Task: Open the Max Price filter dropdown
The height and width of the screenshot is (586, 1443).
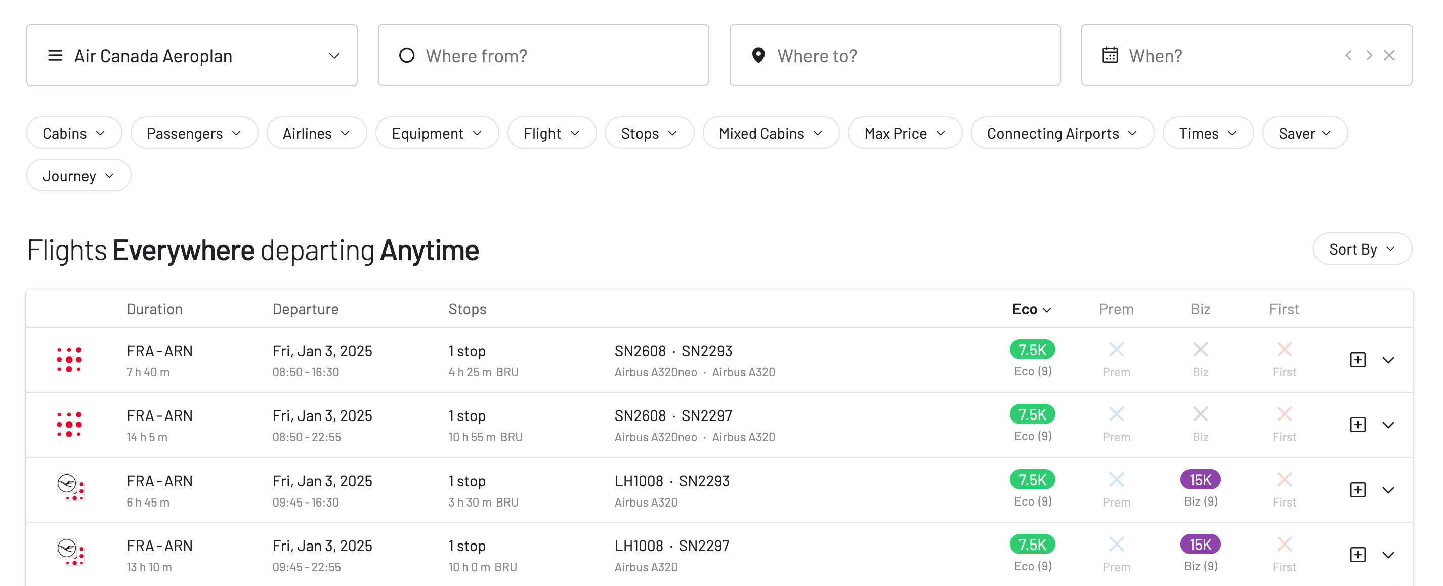Action: 905,133
